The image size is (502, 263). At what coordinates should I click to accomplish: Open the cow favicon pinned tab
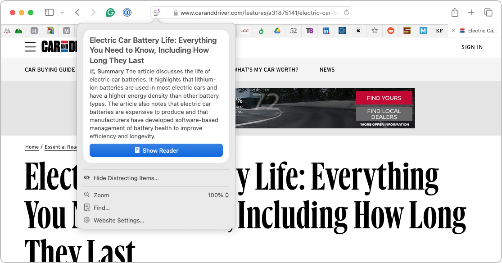point(7,31)
